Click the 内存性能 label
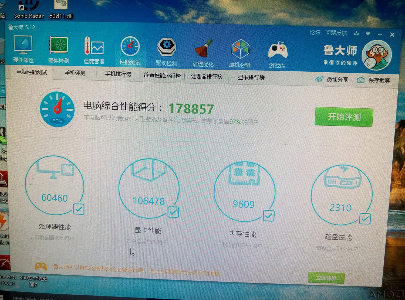The image size is (405, 300). pyautogui.click(x=242, y=234)
